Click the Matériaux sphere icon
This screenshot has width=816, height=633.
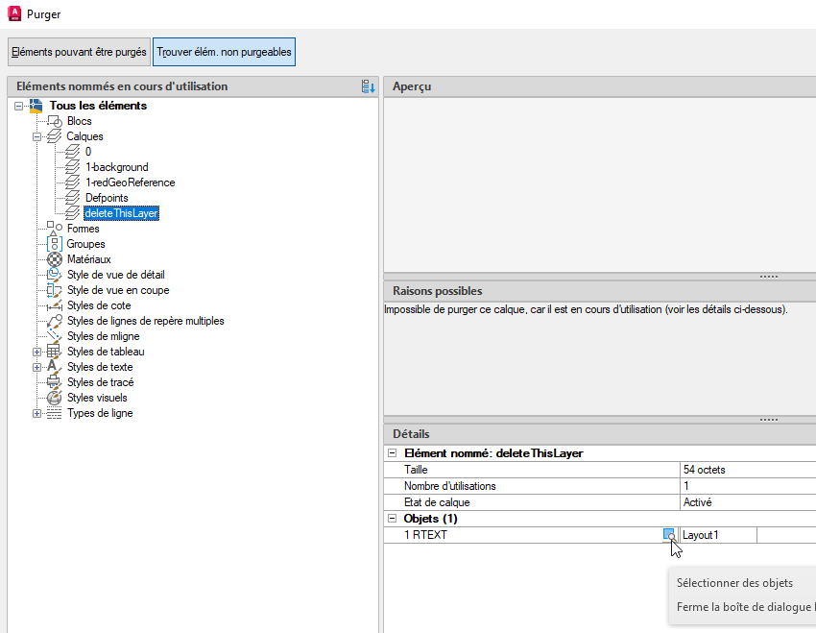(53, 259)
